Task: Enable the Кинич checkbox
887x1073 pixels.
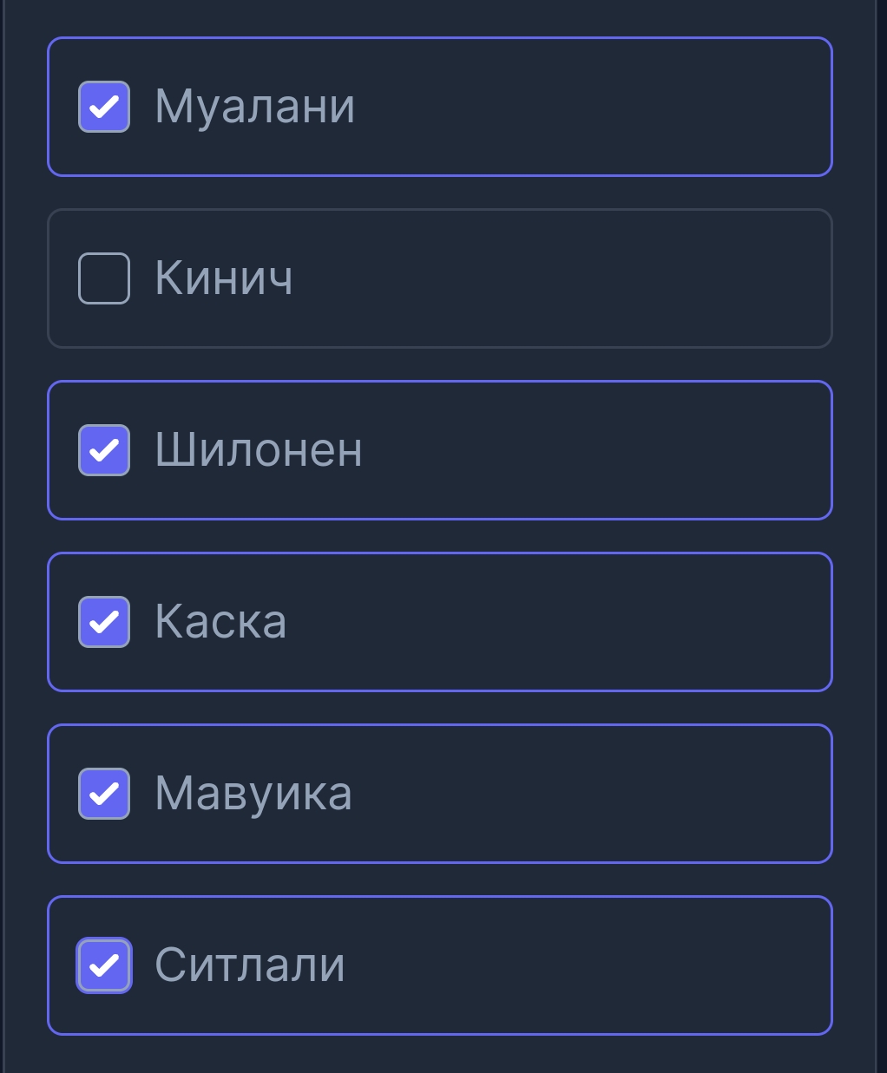Action: pos(104,278)
